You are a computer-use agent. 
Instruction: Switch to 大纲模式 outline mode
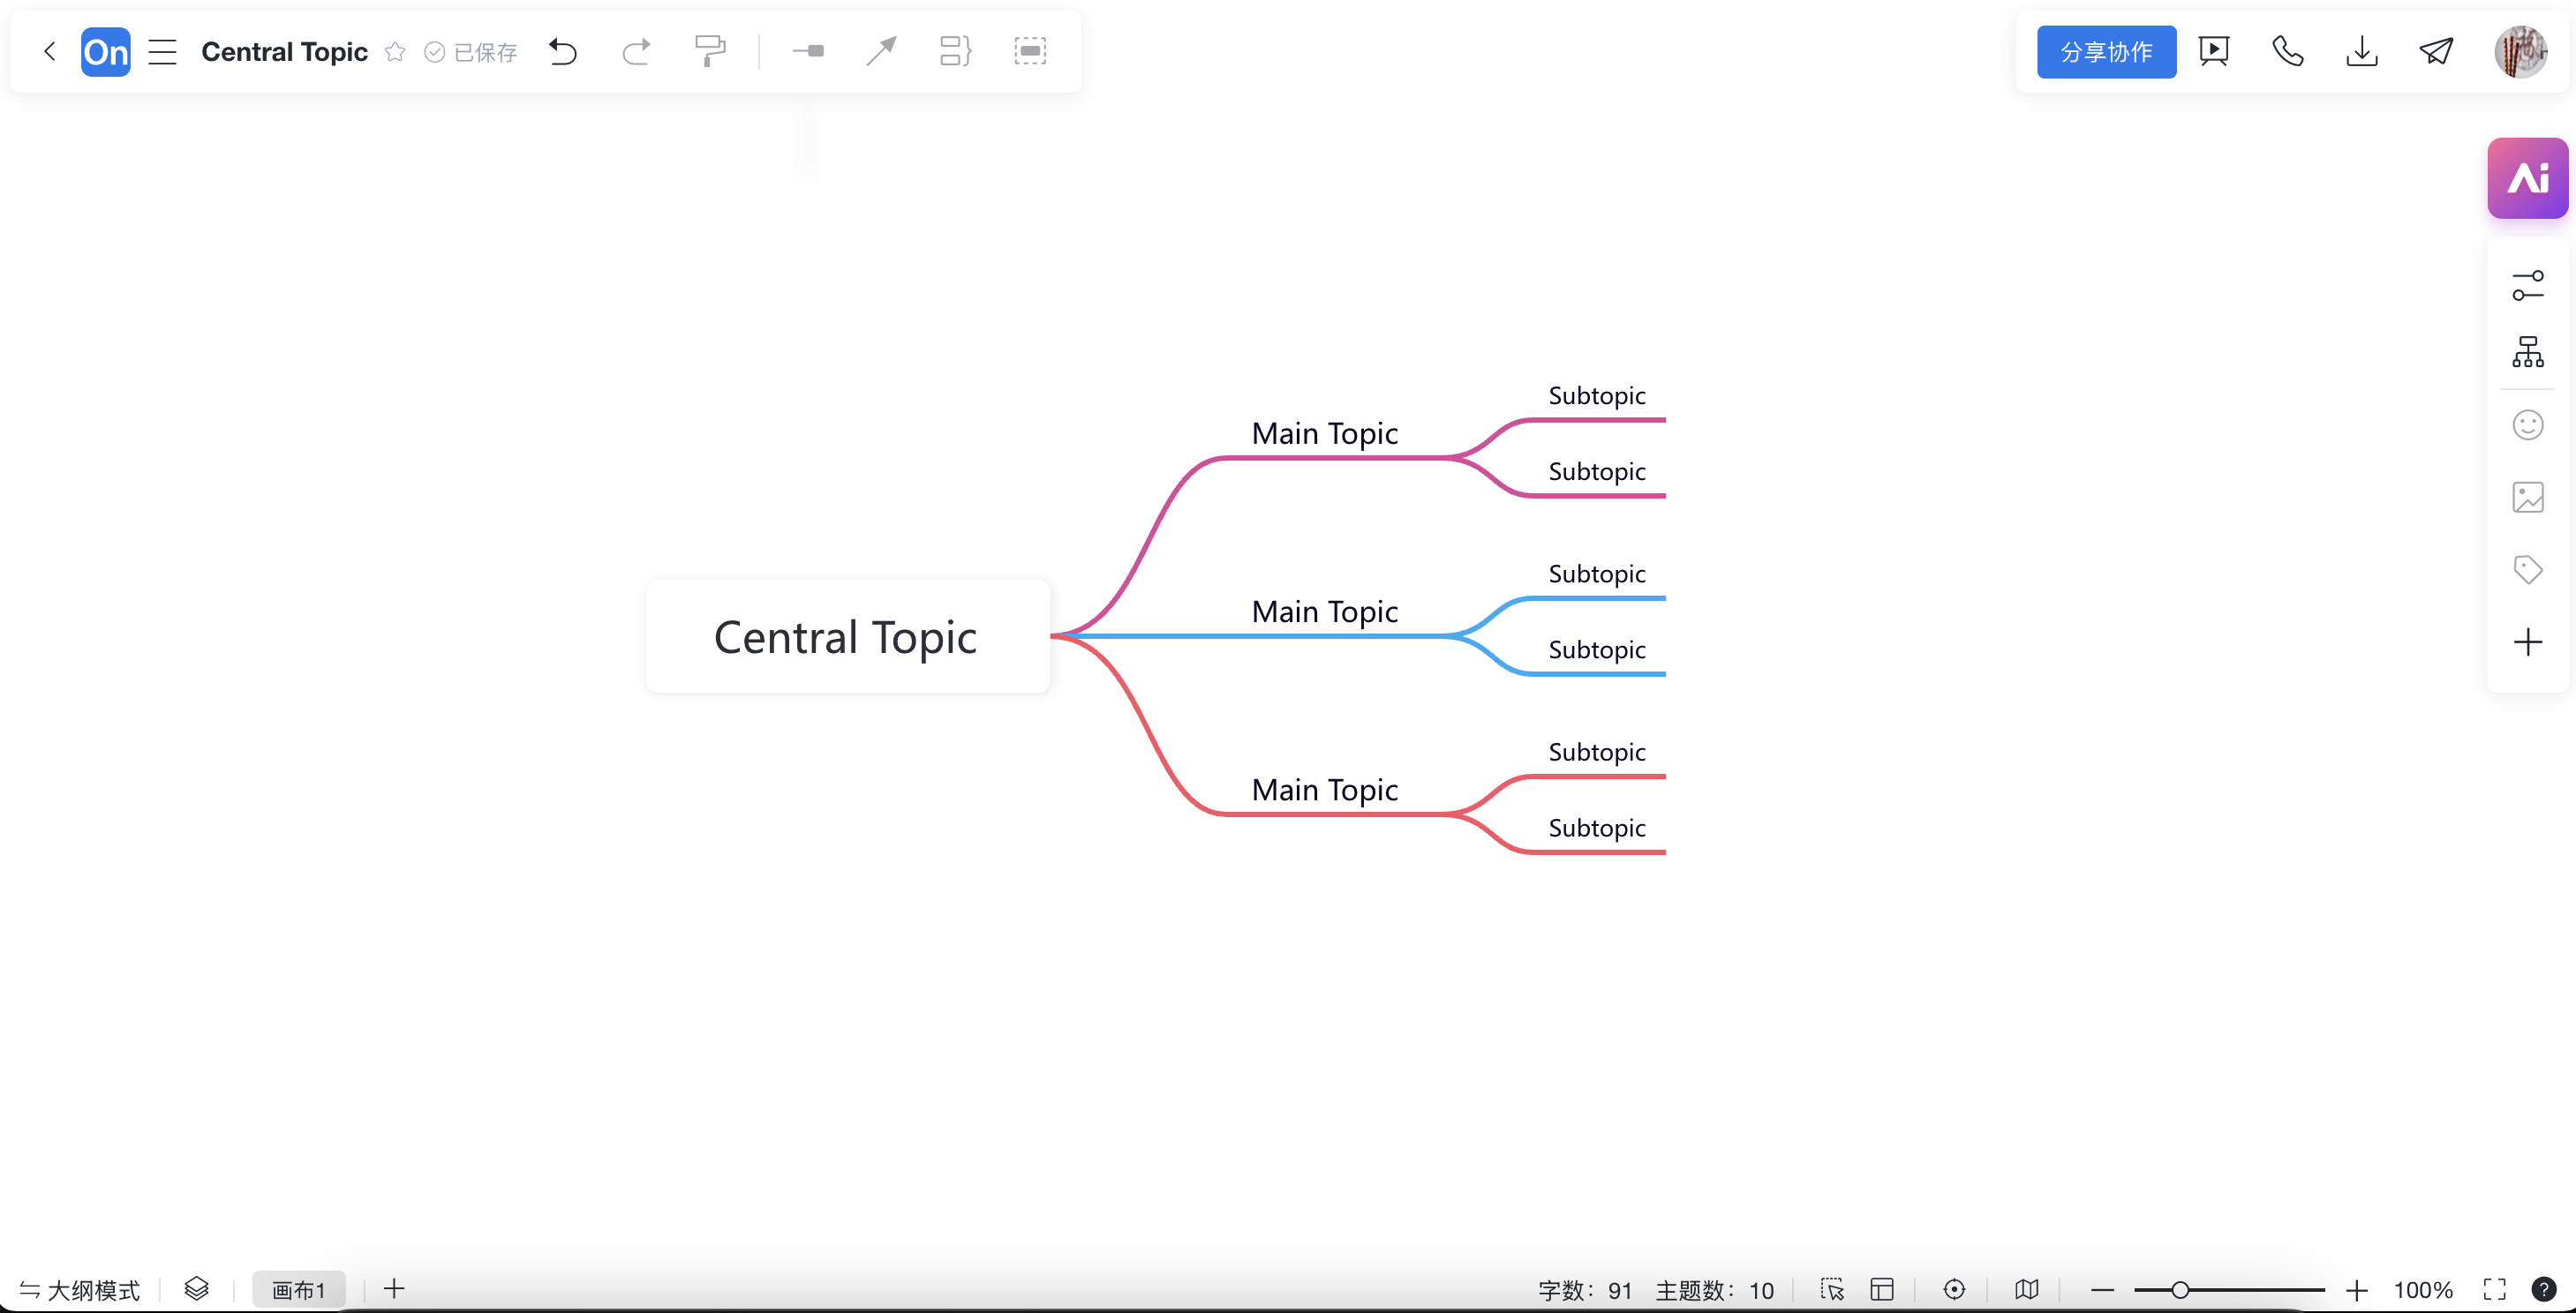coord(80,1290)
